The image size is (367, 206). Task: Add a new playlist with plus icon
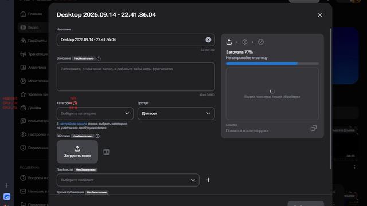(208, 180)
